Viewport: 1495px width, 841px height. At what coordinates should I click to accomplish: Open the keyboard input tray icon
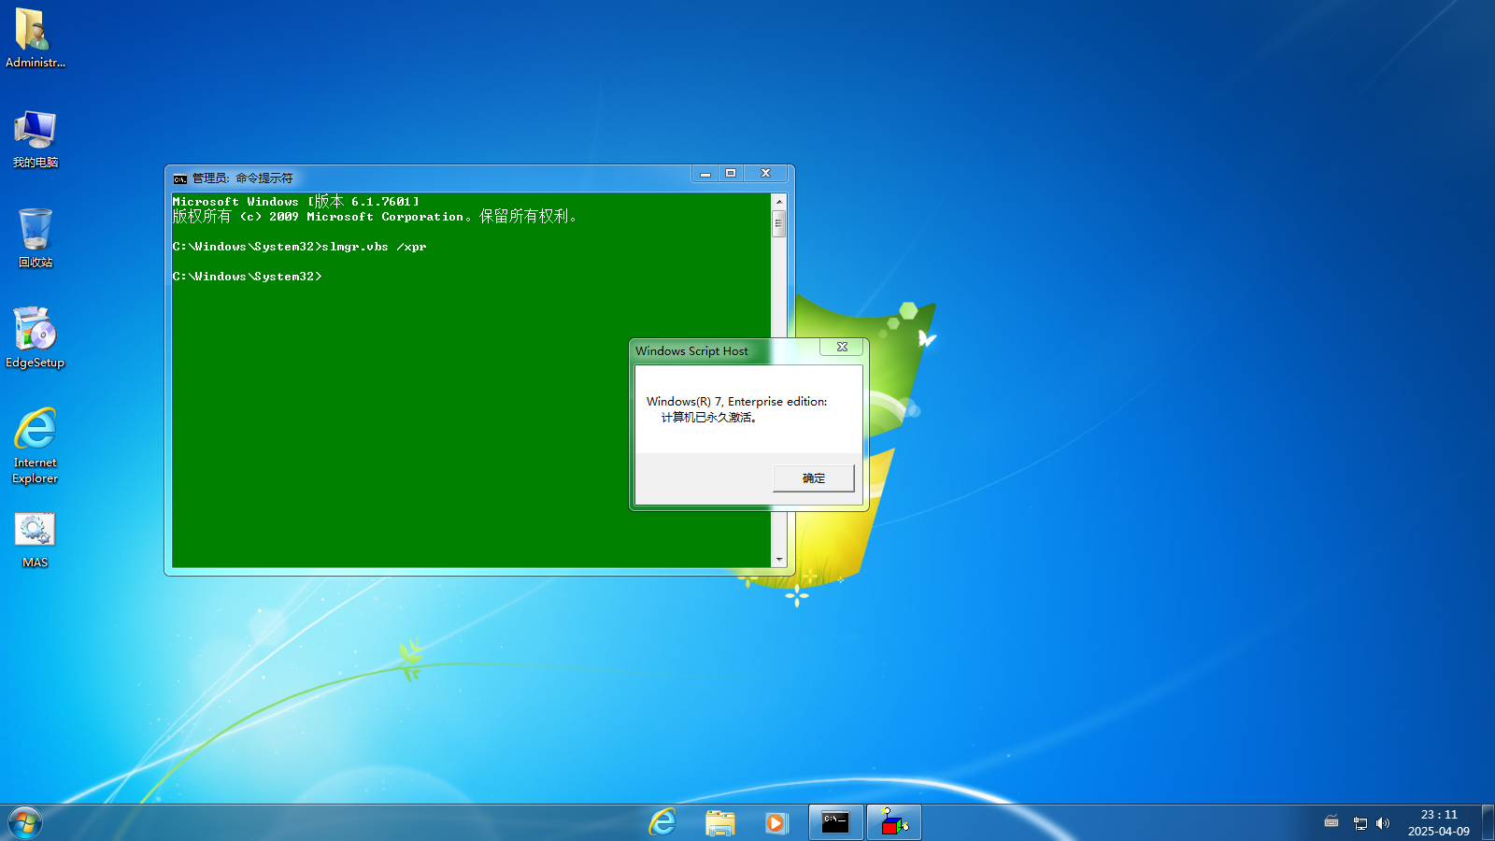pos(1331,822)
